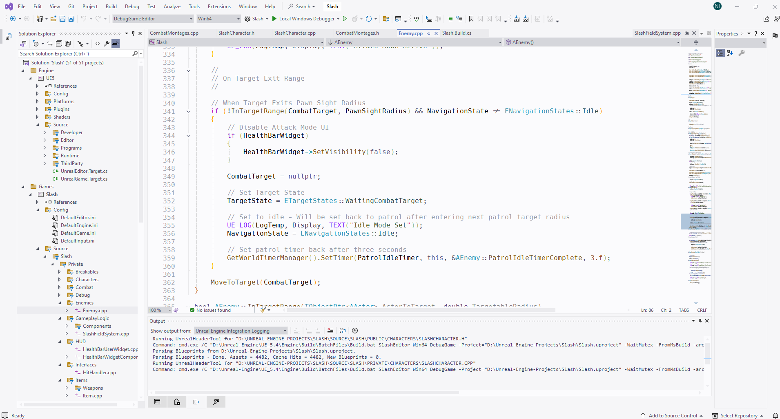Click the Search Solution Explorer input field
This screenshot has width=780, height=419.
76,54
